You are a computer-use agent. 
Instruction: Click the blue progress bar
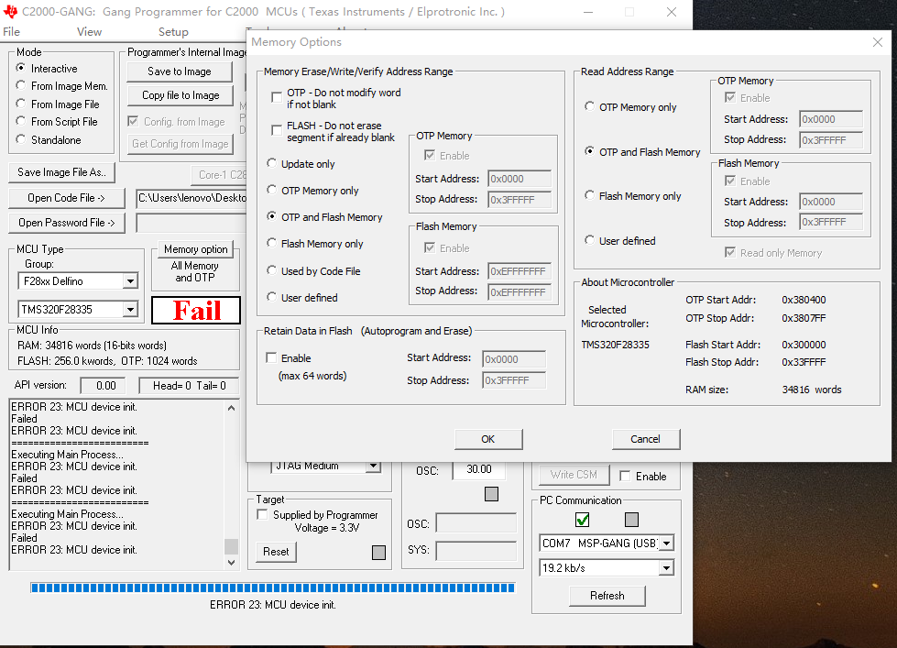click(273, 588)
